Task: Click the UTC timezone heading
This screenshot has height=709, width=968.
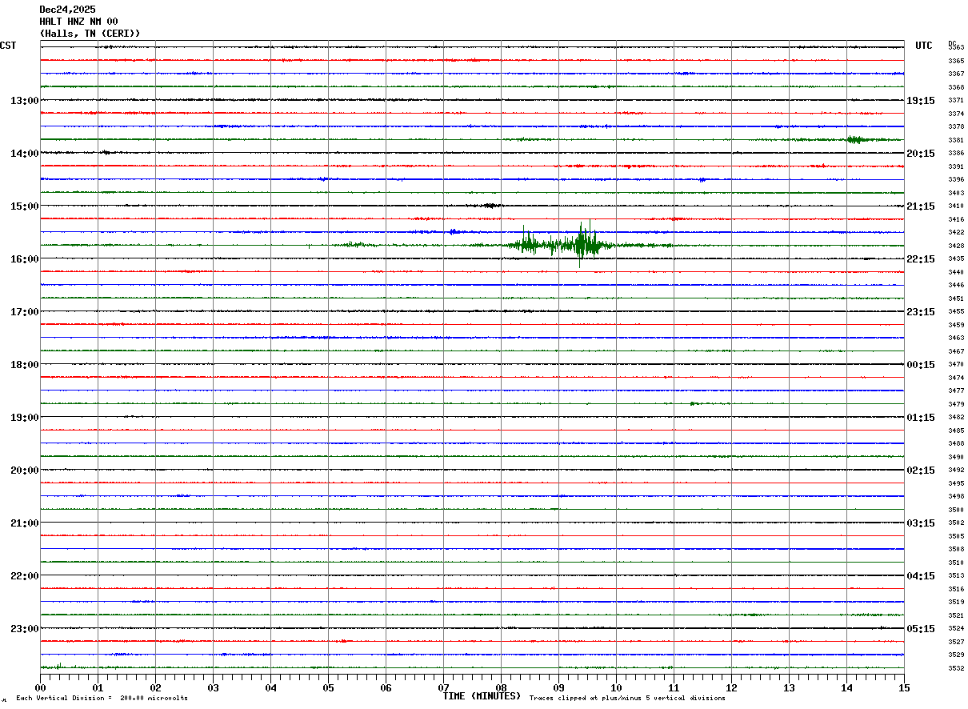Action: coord(924,46)
